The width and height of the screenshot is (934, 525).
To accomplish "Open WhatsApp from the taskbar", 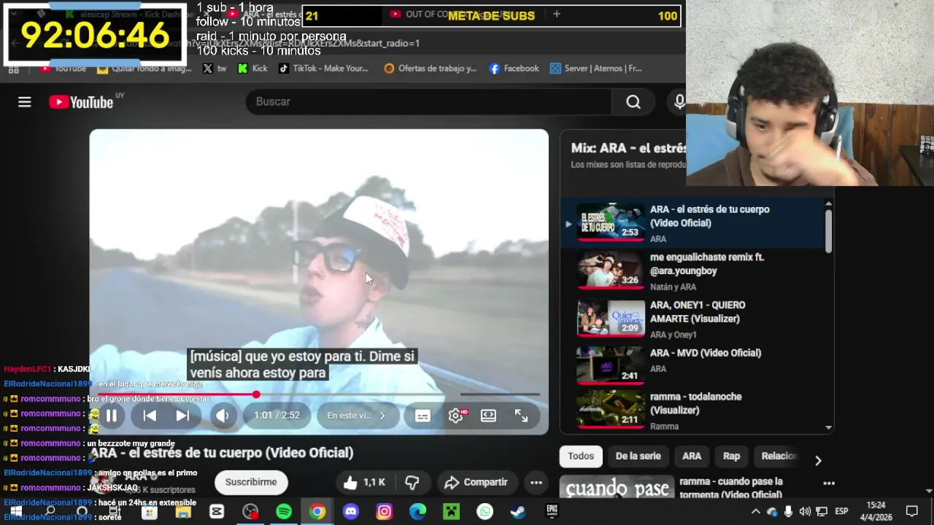I will click(485, 512).
